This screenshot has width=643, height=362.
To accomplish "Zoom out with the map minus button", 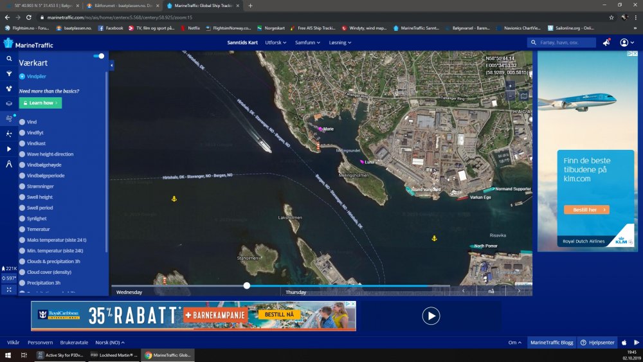I will tap(510, 96).
